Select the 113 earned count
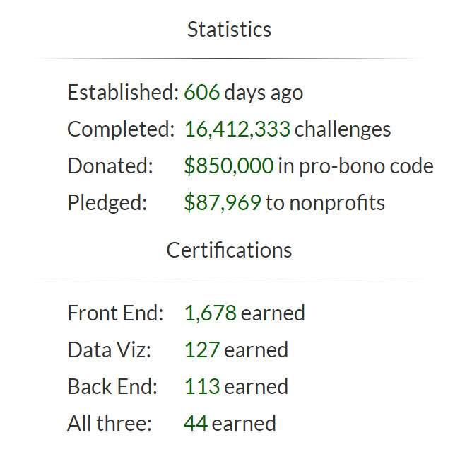 click(201, 386)
